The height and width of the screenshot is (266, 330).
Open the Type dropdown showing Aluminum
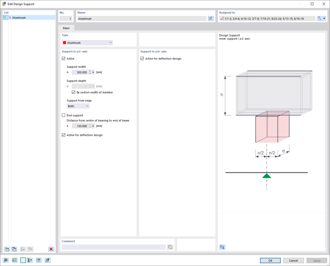[87, 42]
